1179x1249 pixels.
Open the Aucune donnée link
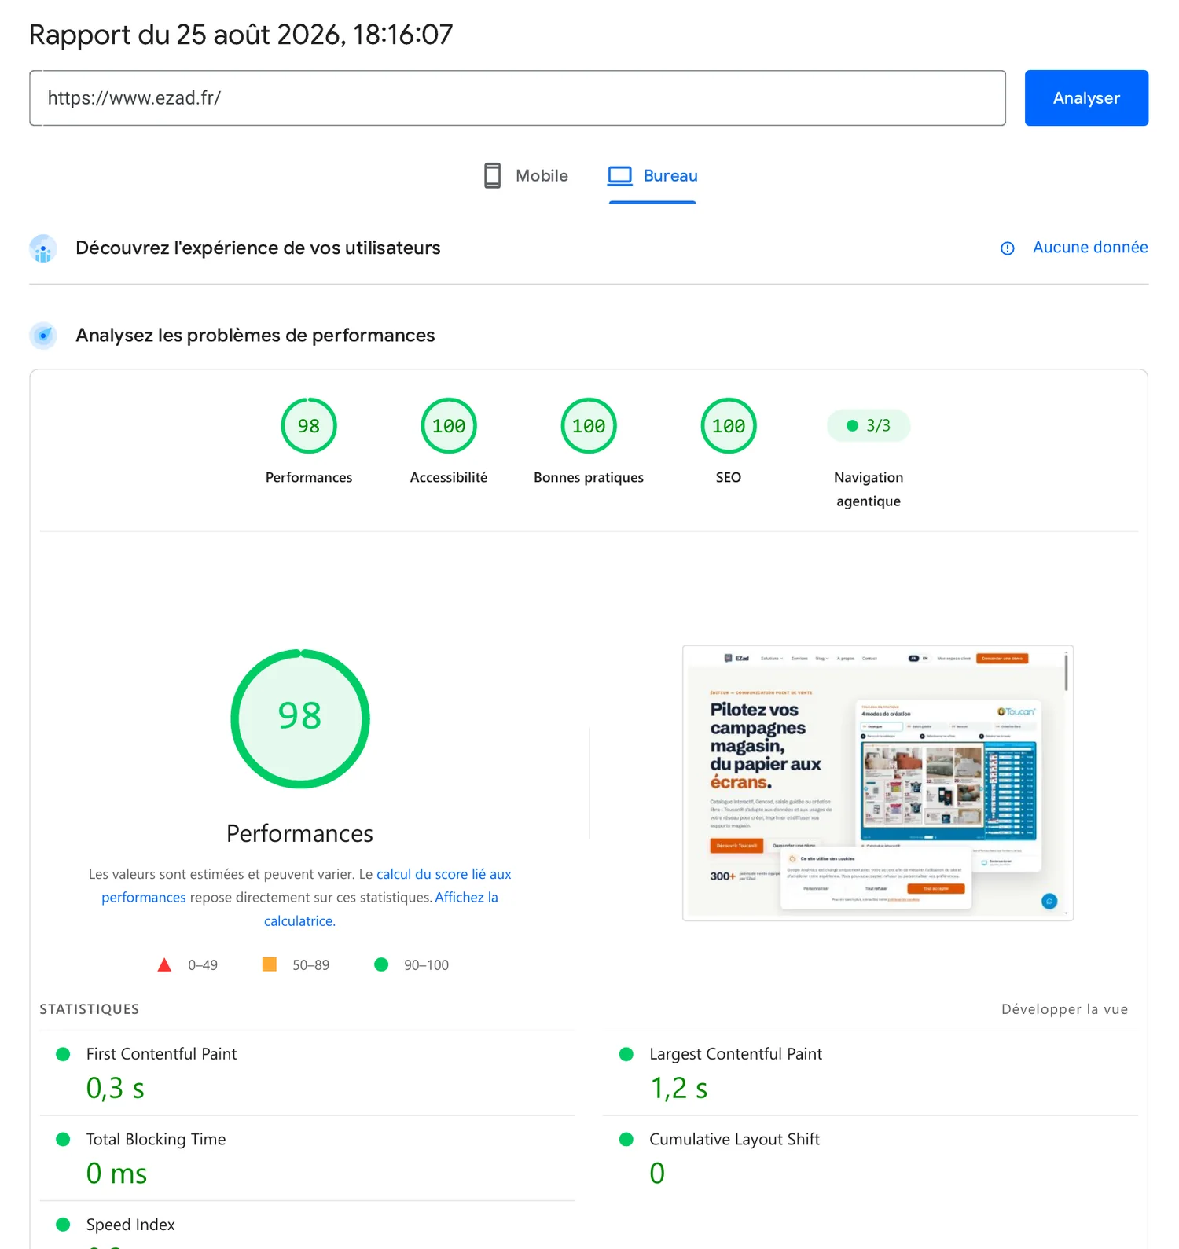click(x=1090, y=248)
